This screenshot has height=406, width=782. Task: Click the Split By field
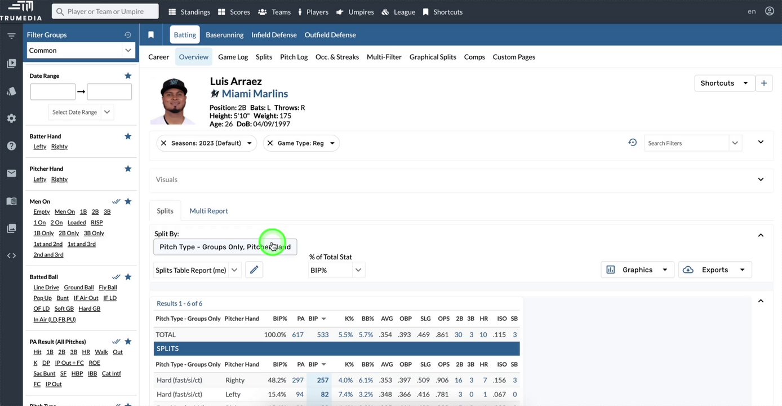point(225,247)
